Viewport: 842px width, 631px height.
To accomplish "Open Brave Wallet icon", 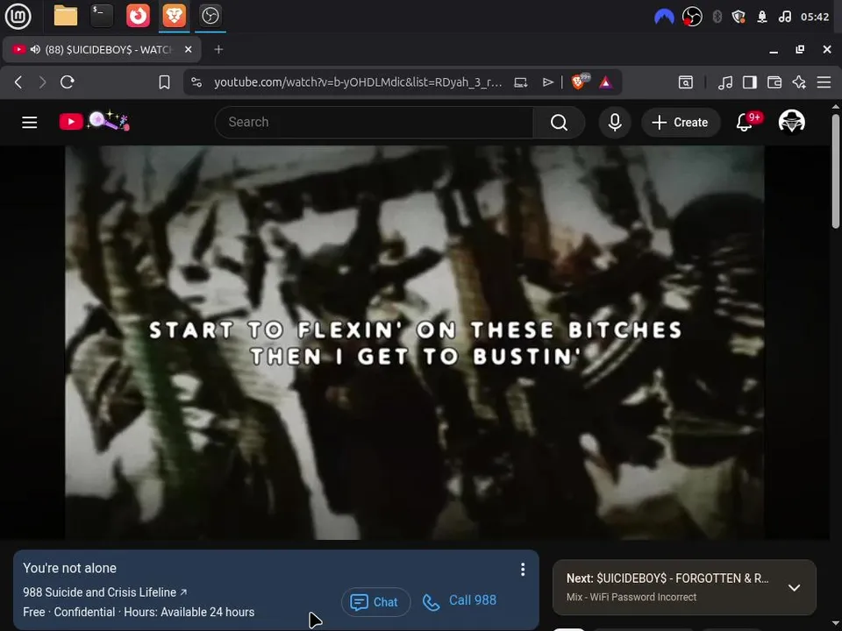I will click(x=774, y=82).
